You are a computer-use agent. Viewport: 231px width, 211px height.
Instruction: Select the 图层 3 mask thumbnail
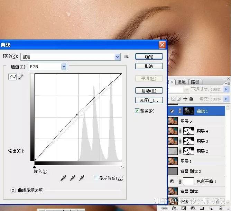188,141
